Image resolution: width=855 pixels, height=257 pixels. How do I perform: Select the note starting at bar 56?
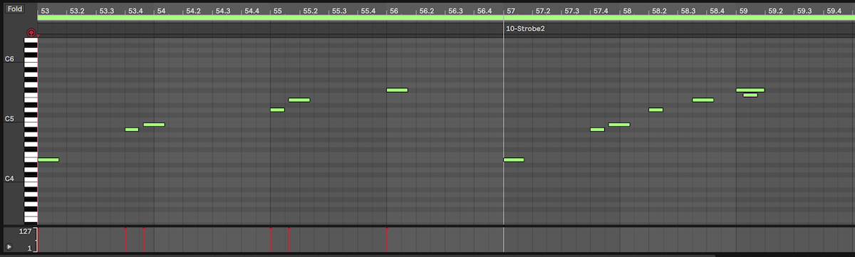coord(397,90)
